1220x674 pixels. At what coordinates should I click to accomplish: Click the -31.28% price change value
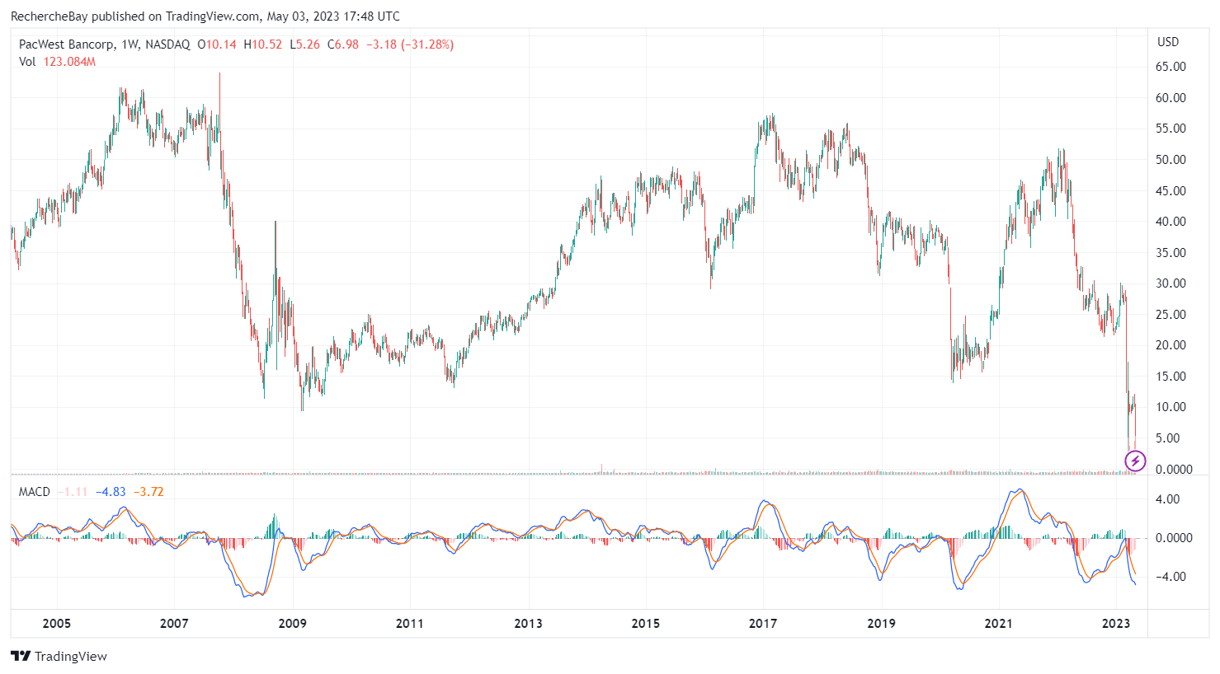point(426,44)
